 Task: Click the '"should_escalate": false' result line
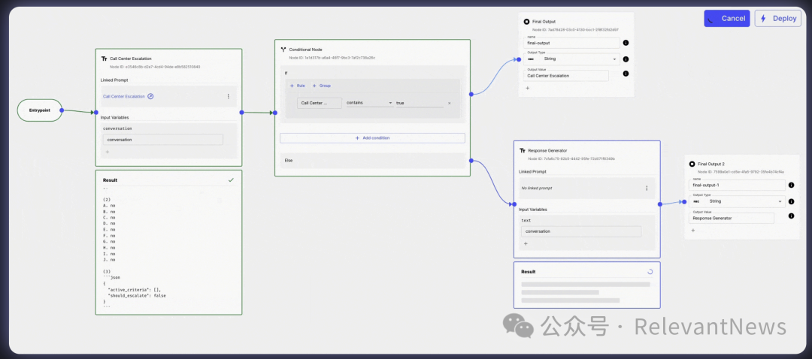[x=137, y=295]
